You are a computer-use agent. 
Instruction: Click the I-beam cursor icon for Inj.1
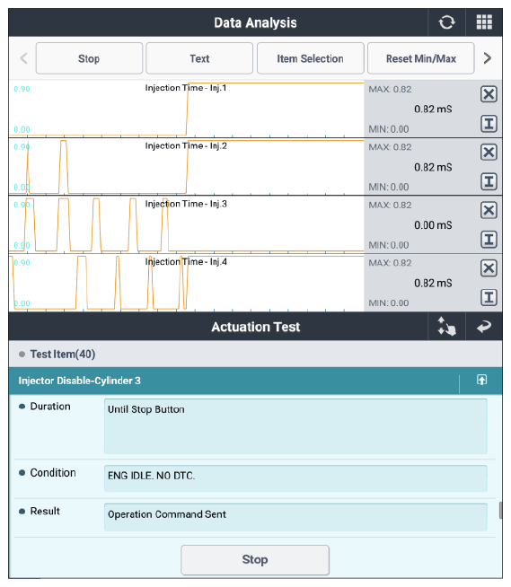489,124
